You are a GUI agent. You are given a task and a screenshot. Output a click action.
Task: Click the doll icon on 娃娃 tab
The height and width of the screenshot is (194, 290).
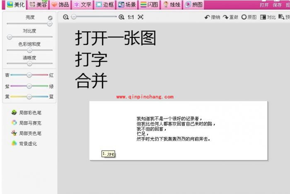(x=166, y=5)
